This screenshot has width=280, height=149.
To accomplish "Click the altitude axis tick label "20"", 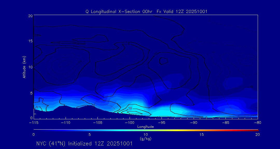I will click(30, 16).
